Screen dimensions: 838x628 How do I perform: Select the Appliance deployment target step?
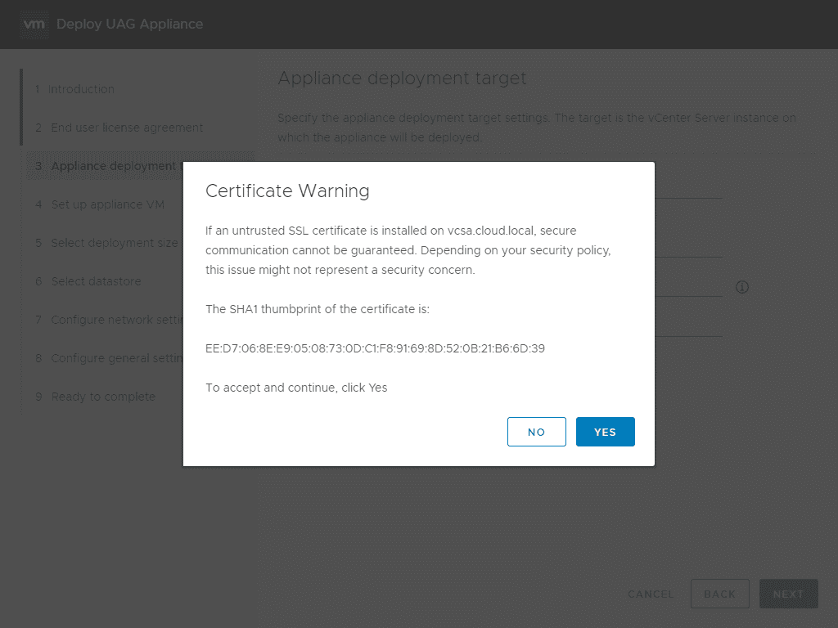coord(113,166)
